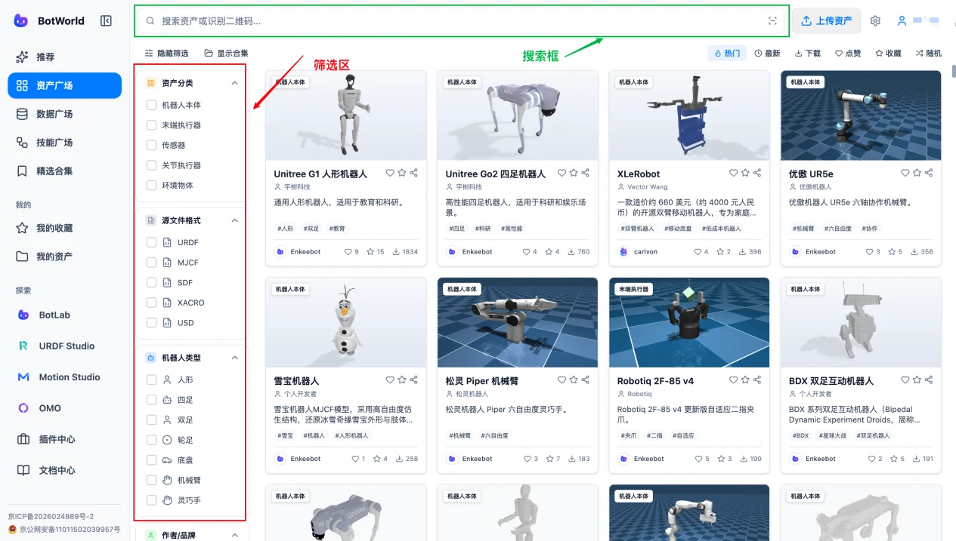Check the 末端执行器 filter checkbox
Image resolution: width=956 pixels, height=541 pixels.
tap(151, 125)
